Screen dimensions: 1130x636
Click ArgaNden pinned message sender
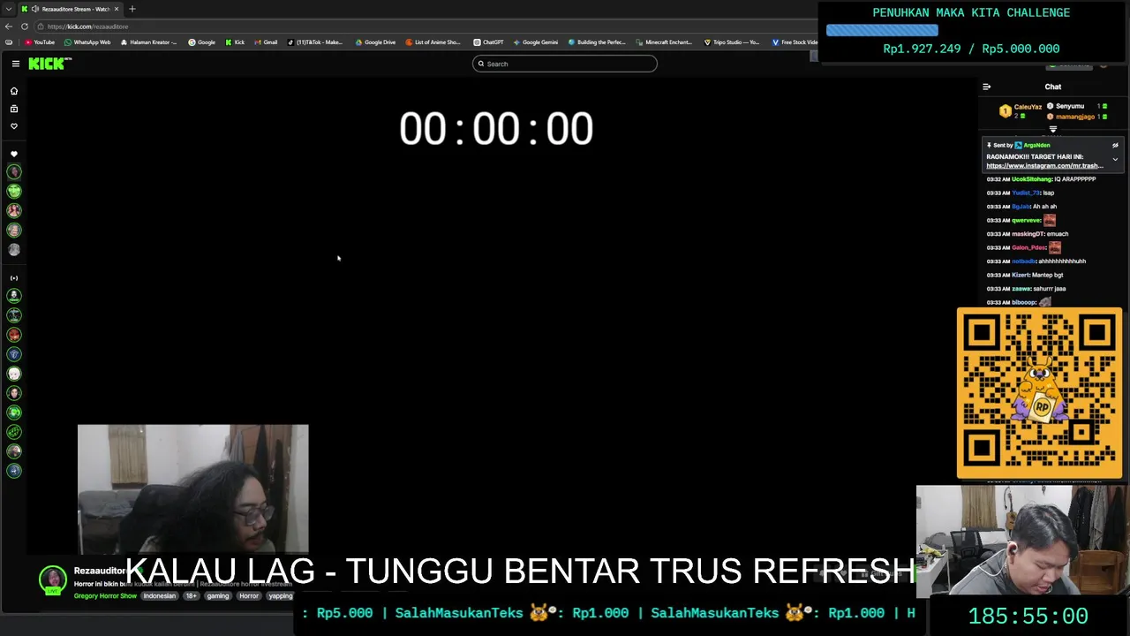1037,146
